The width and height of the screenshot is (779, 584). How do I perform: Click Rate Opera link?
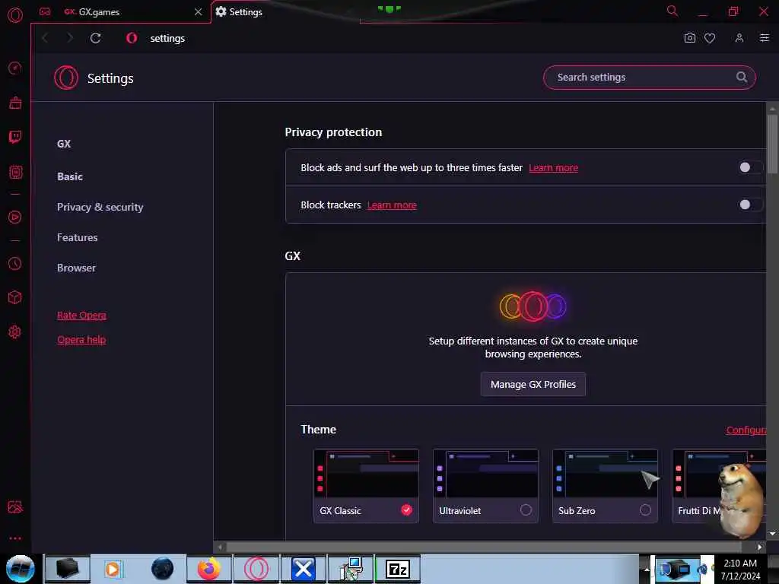click(81, 316)
